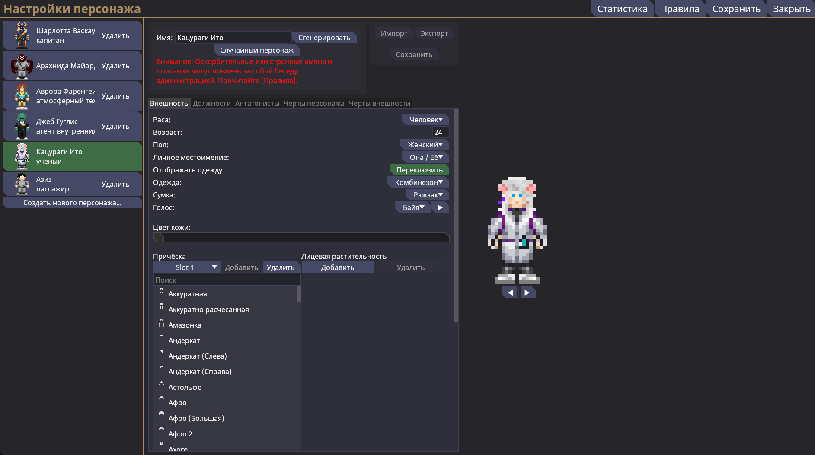Focus the hairstyle Поиск search field

point(227,280)
